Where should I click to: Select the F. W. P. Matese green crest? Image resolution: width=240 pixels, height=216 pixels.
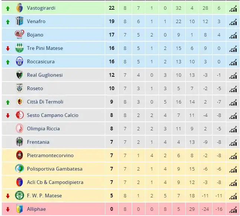20,196
